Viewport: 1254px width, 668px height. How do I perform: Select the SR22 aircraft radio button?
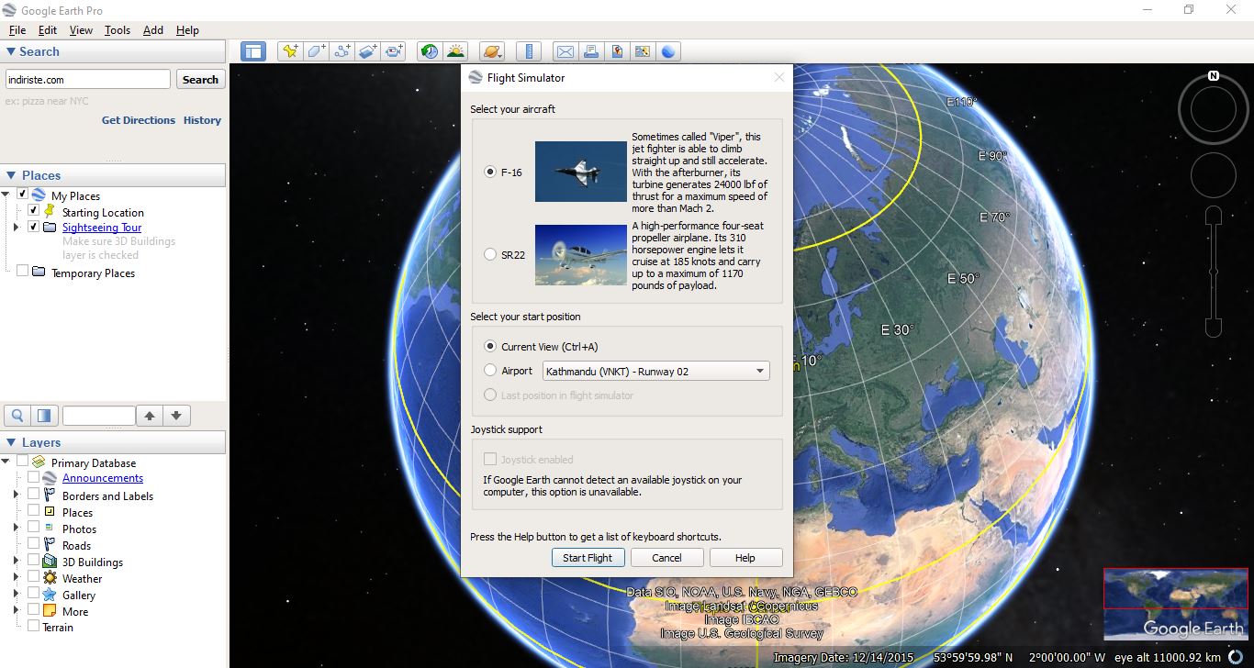[490, 254]
